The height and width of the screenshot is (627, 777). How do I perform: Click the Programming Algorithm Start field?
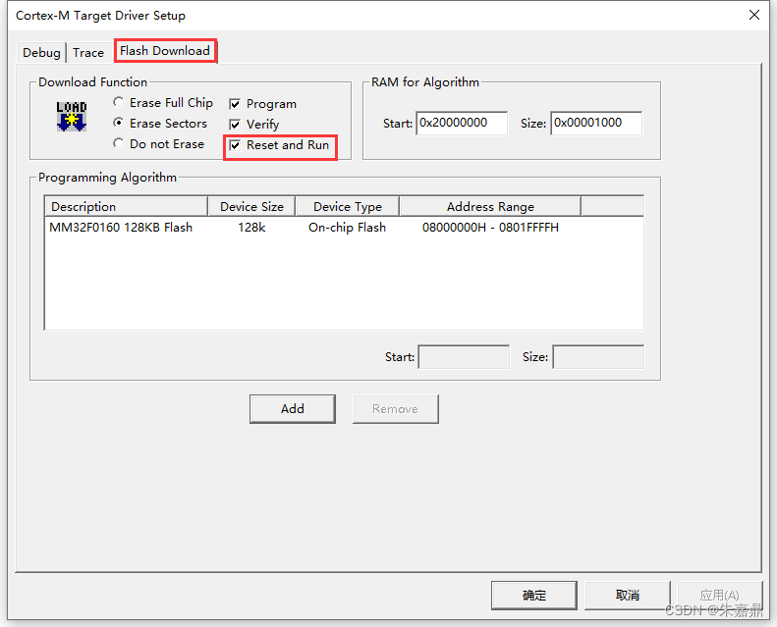tap(464, 357)
